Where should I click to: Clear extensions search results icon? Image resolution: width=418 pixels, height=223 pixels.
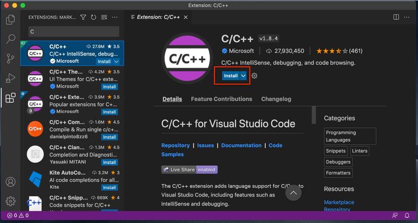coord(104,17)
